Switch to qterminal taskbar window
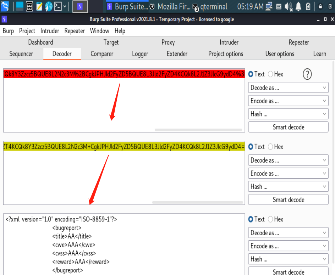The width and height of the screenshot is (335, 275). 210,7
